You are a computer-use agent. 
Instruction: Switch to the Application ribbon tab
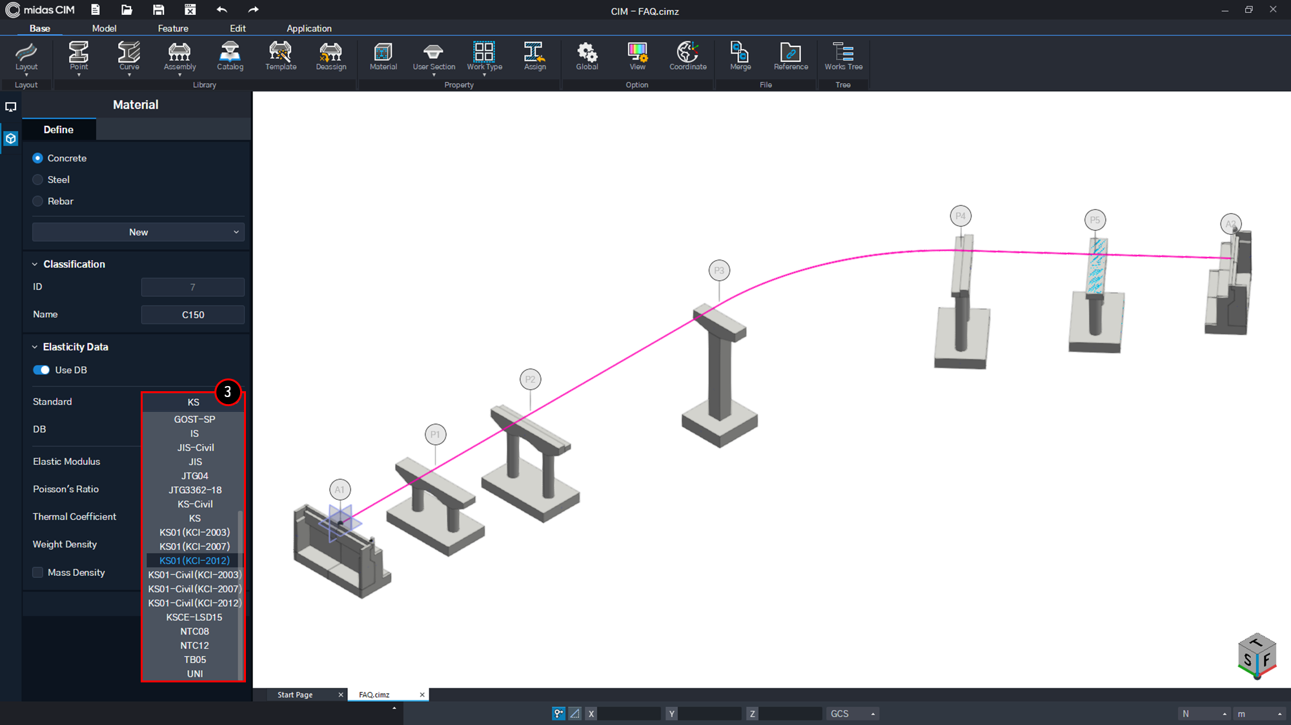tap(309, 28)
